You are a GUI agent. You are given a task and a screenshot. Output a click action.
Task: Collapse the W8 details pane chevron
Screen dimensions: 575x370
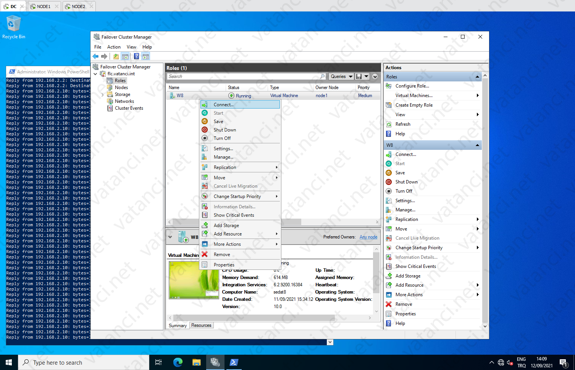pos(170,237)
